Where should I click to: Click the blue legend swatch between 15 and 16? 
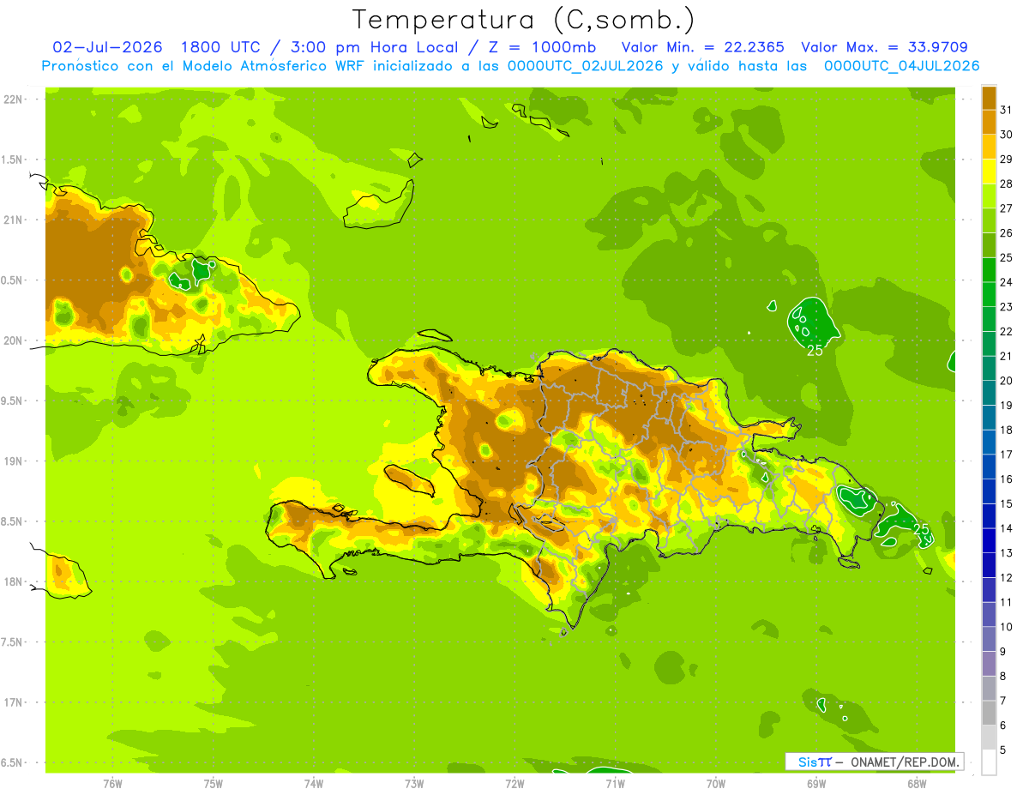(x=989, y=491)
